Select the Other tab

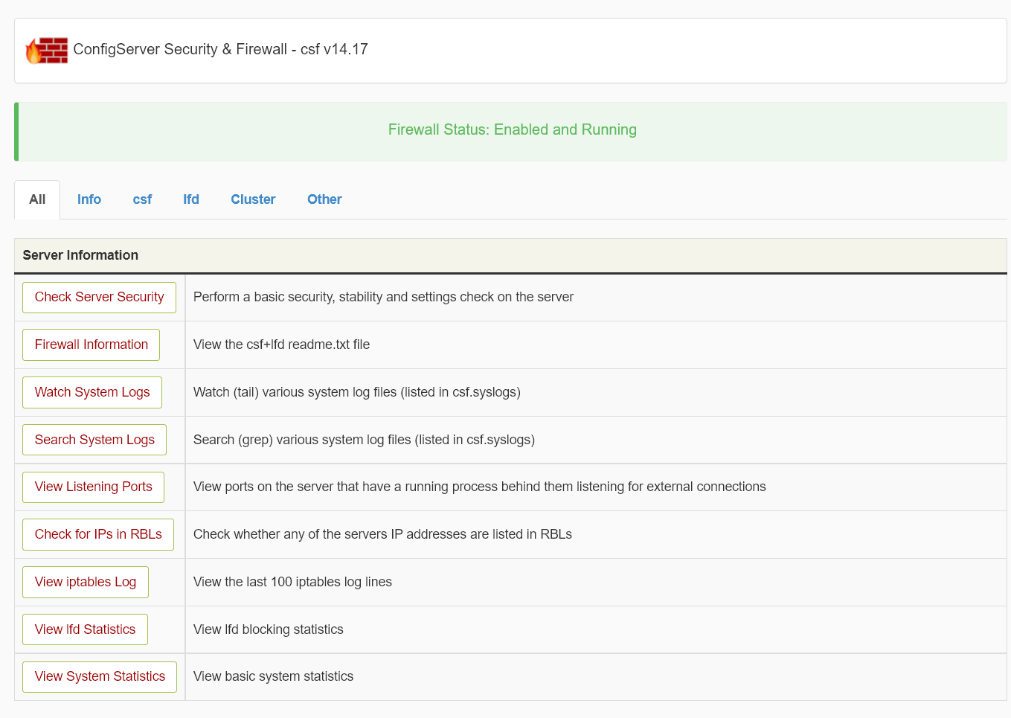324,199
